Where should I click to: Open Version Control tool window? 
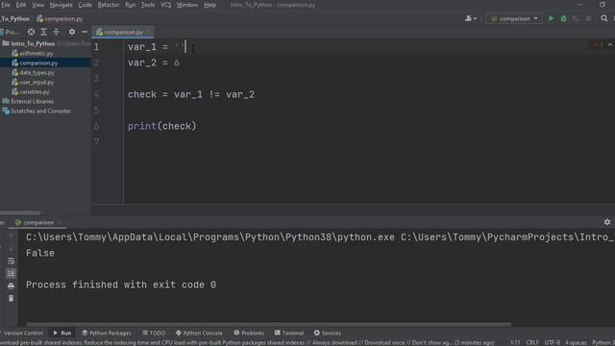click(22, 333)
